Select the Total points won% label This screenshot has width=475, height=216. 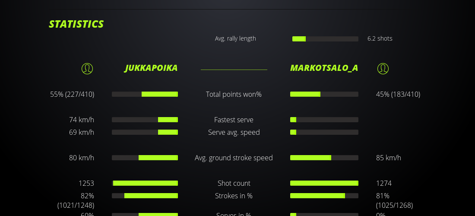point(234,94)
